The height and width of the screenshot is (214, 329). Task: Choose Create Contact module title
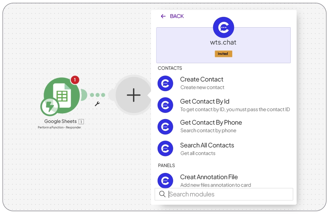(x=201, y=79)
